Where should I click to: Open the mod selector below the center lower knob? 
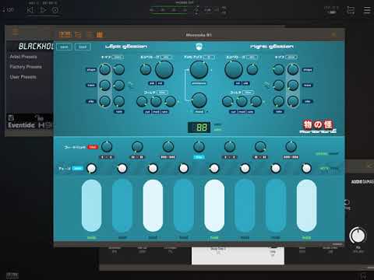199,112
